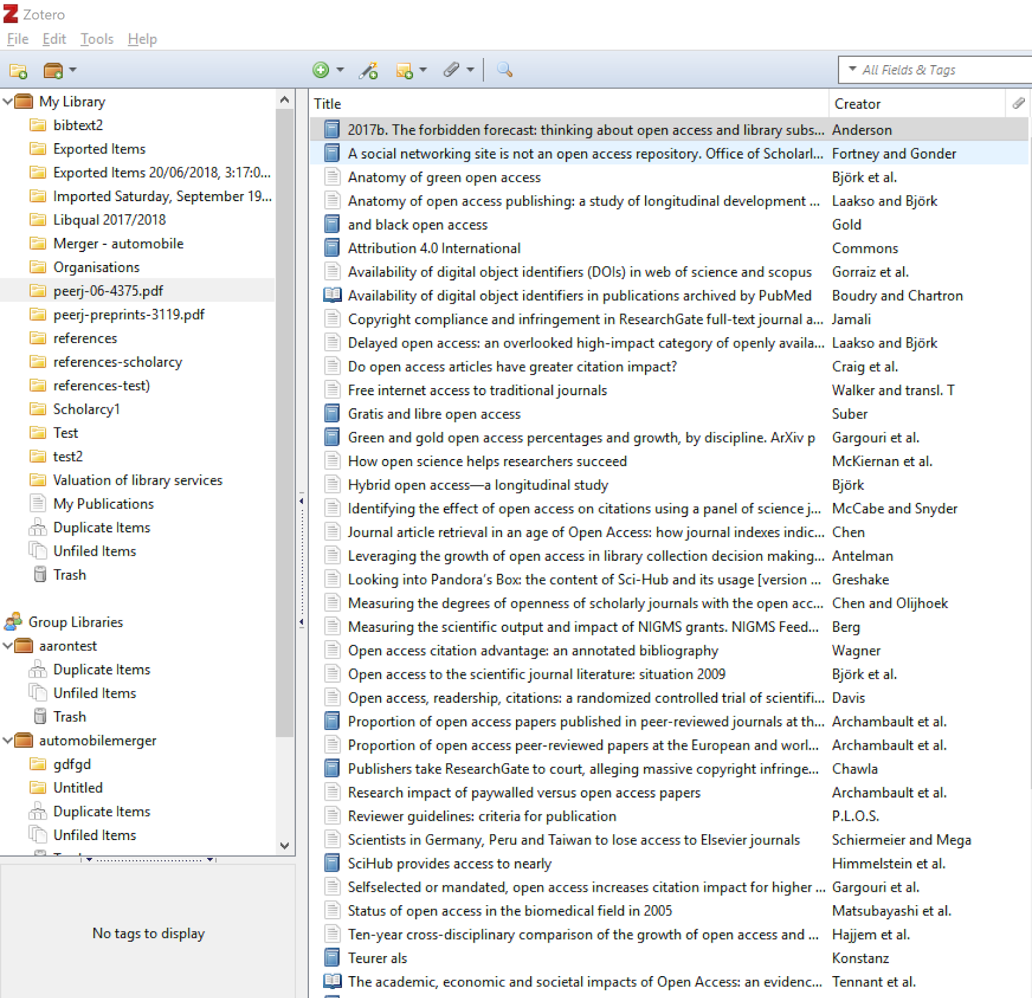The image size is (1032, 998).
Task: Select My Publications in the sidebar
Action: pyautogui.click(x=103, y=504)
